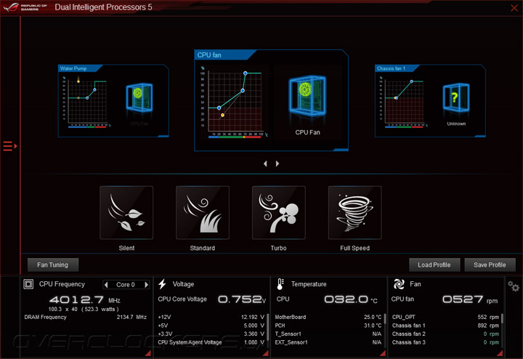
Task: Select the Water Pump fan card
Action: 113,101
